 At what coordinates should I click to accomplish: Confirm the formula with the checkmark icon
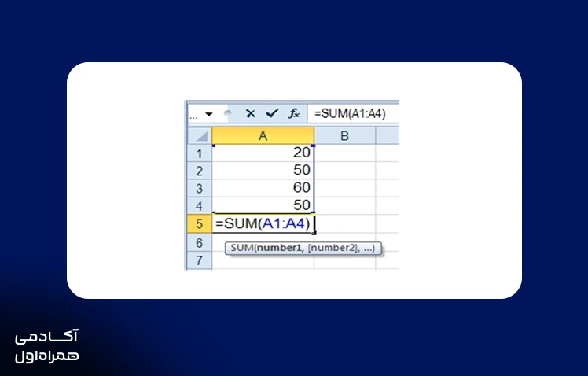[x=272, y=113]
